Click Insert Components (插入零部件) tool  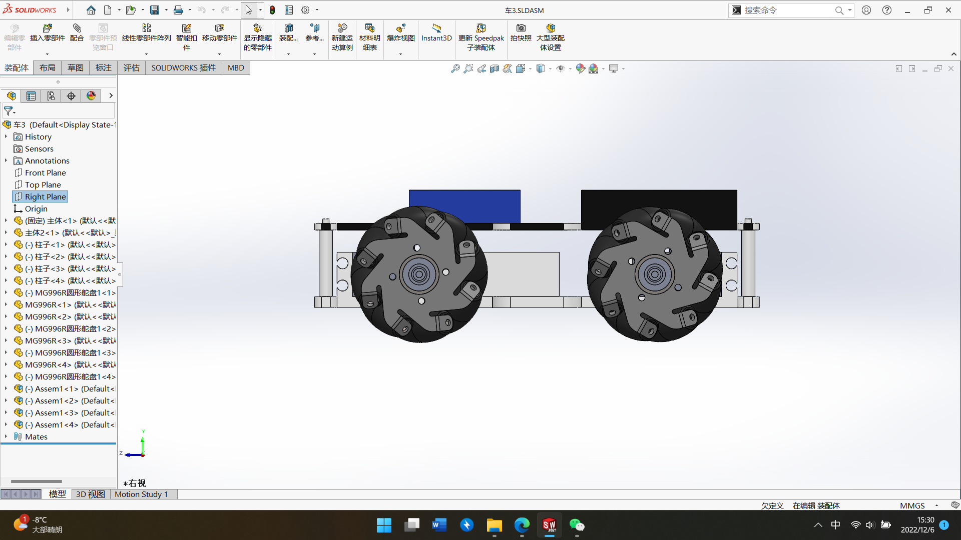tap(48, 33)
